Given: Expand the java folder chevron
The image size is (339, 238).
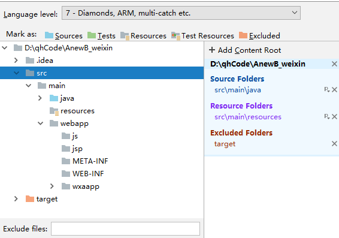Looking at the screenshot, I should click(40, 98).
